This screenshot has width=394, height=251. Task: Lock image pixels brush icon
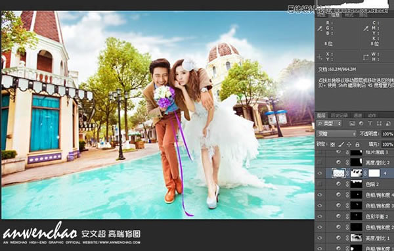341,145
